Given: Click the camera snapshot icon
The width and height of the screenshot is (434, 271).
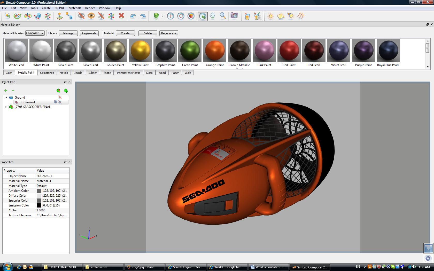Looking at the screenshot, I should point(234,16).
